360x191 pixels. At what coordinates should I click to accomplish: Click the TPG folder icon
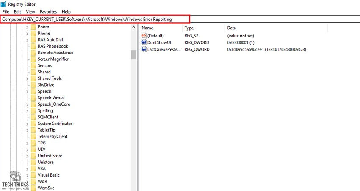pos(33,143)
